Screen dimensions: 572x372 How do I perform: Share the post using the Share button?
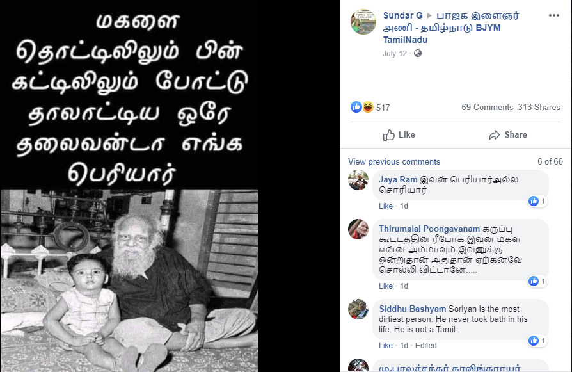point(508,134)
